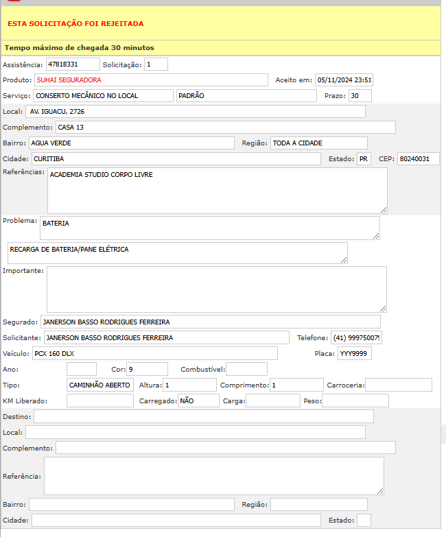This screenshot has width=446, height=537.
Task: Click the Assistência field with 47818331
Action: click(x=73, y=64)
